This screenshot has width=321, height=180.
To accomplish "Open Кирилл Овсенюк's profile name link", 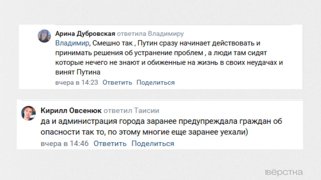I will pyautogui.click(x=71, y=110).
